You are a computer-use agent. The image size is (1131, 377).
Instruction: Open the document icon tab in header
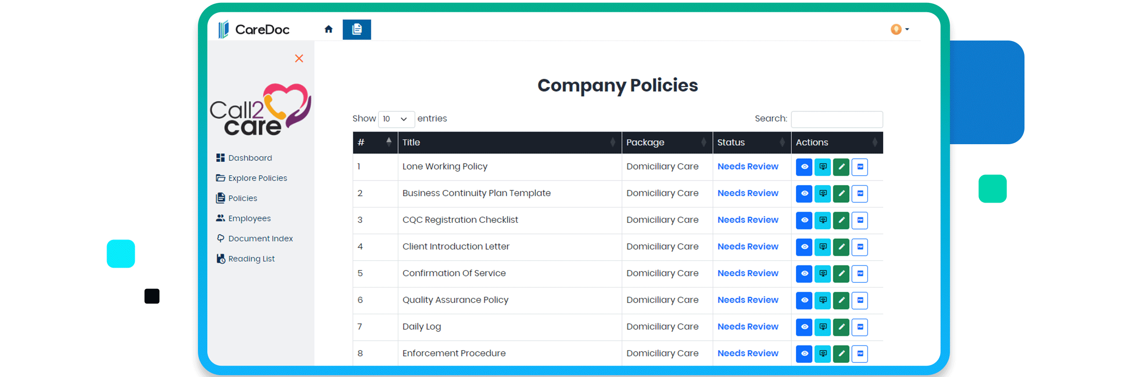pos(357,29)
